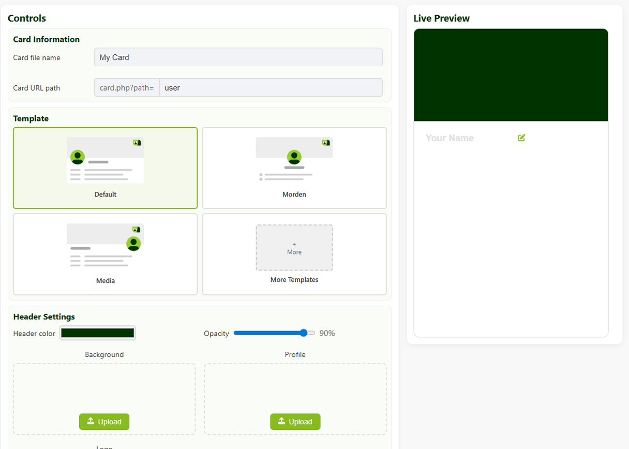
Task: Click the avatar icon in Morden template
Action: (x=294, y=157)
